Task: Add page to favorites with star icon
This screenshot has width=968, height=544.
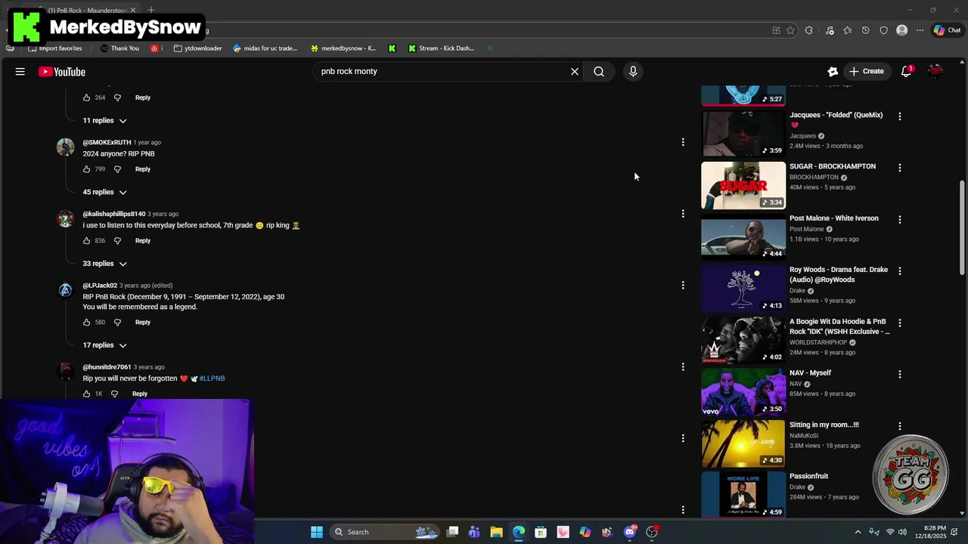Action: tap(790, 30)
